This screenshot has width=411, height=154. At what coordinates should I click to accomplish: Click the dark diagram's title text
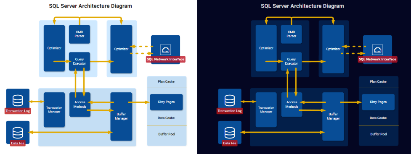click(302, 6)
